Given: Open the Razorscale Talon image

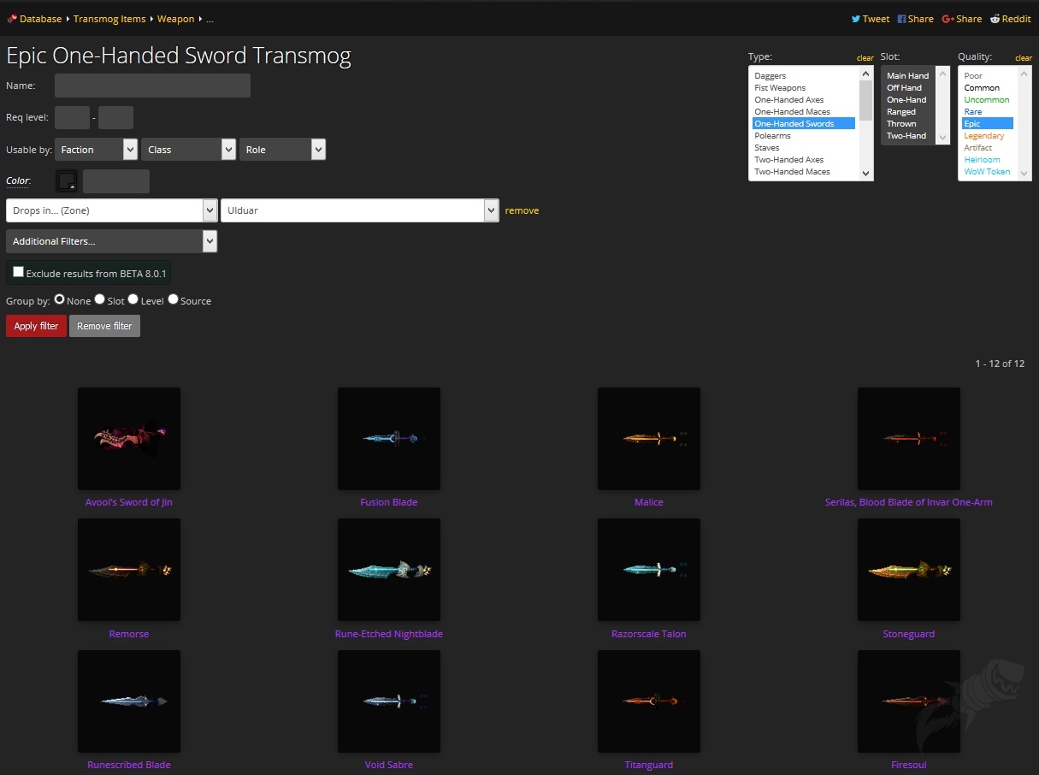Looking at the screenshot, I should tap(649, 570).
